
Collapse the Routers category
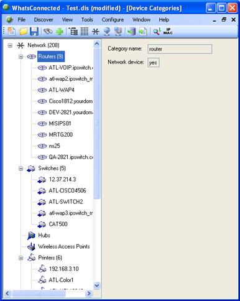(21, 57)
